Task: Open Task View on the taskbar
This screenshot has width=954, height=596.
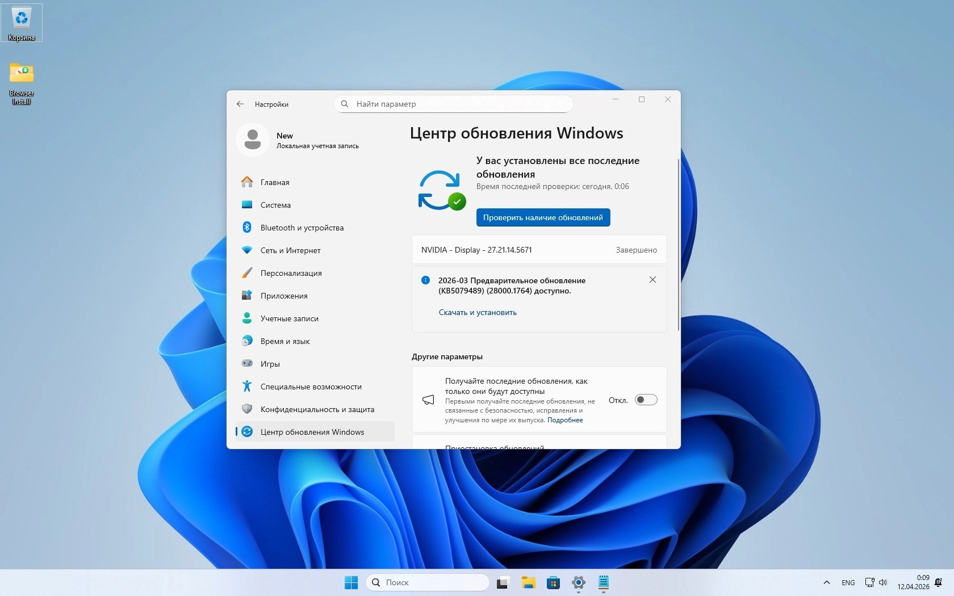Action: 503,582
